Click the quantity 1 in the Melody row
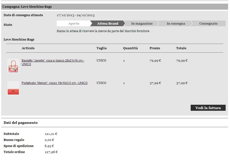Viewport: 230px width, 160px height. tap(124, 83)
